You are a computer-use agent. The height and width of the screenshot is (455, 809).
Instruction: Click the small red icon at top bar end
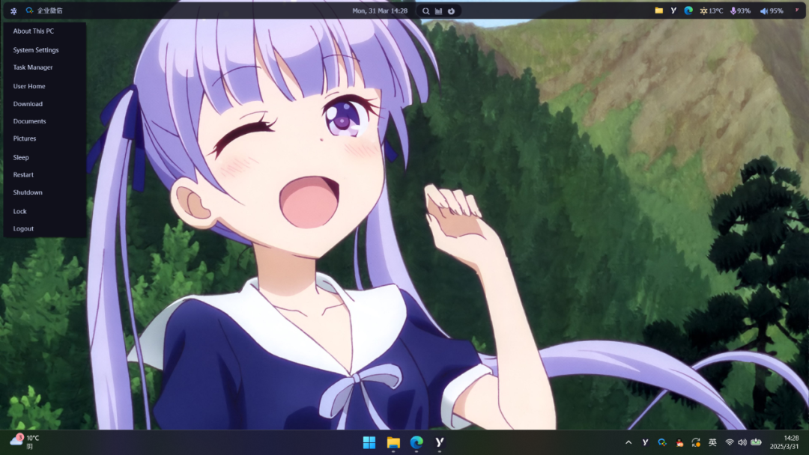tap(796, 10)
